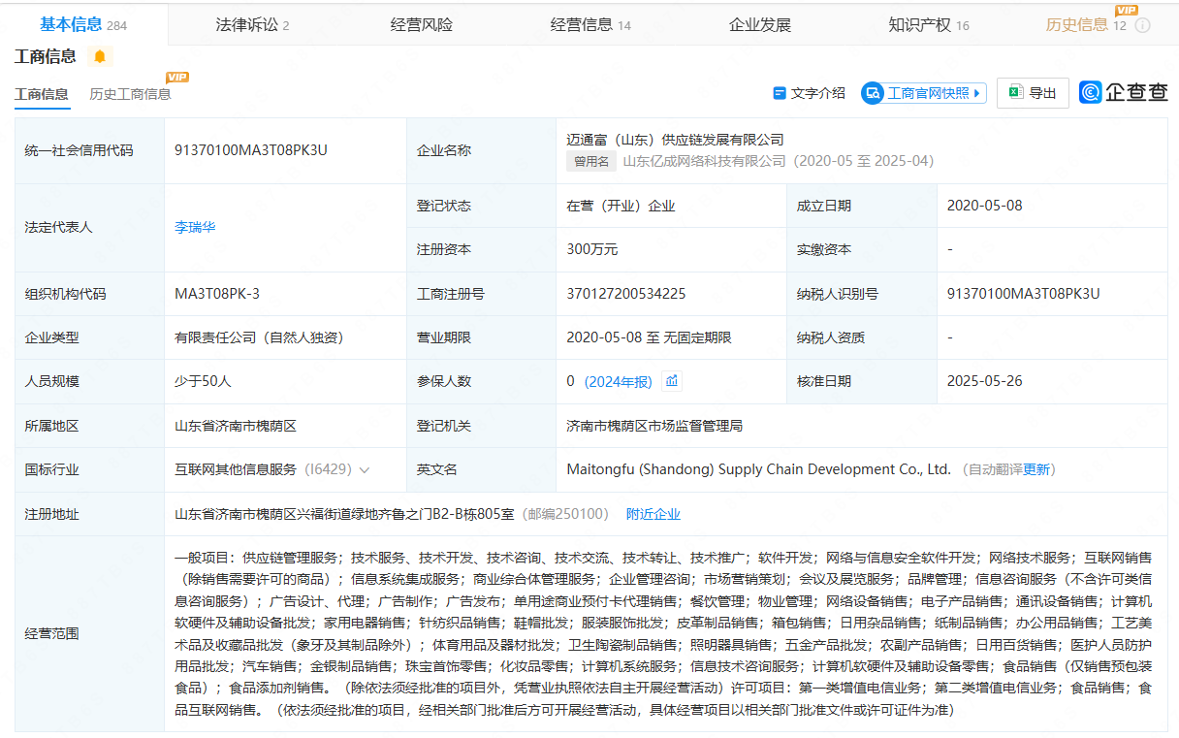Click the 文字介绍 text introduction icon
Image resolution: width=1179 pixels, height=738 pixels.
779,93
